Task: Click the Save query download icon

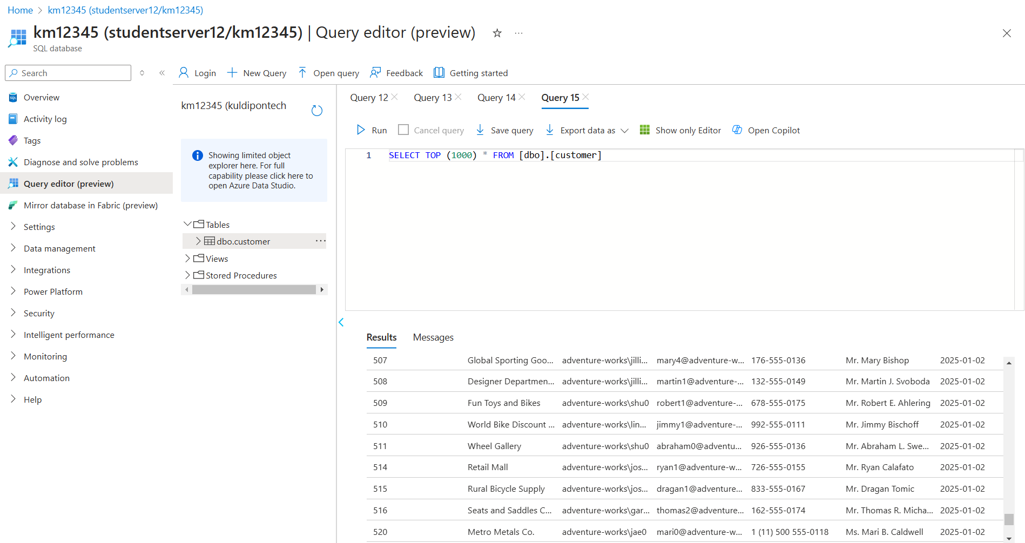Action: pyautogui.click(x=480, y=130)
